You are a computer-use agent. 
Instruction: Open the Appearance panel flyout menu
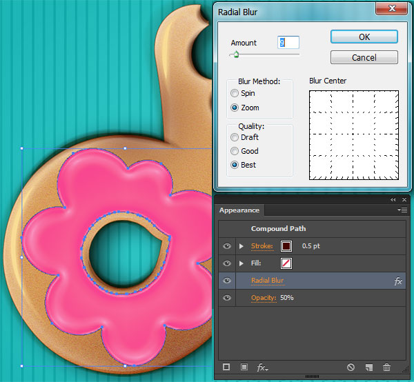tap(402, 210)
